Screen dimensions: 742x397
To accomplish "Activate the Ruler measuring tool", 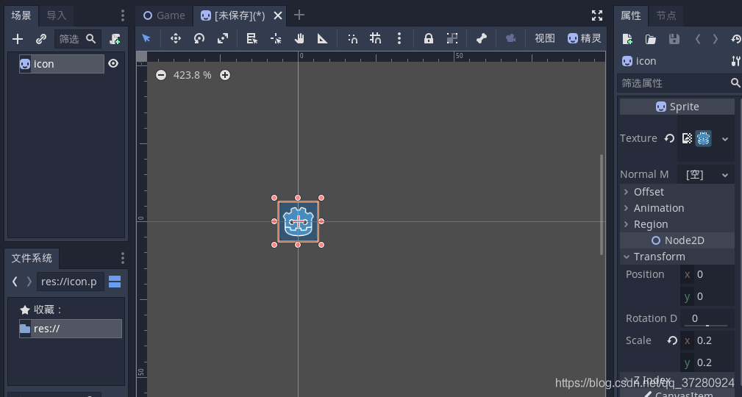I will (322, 39).
